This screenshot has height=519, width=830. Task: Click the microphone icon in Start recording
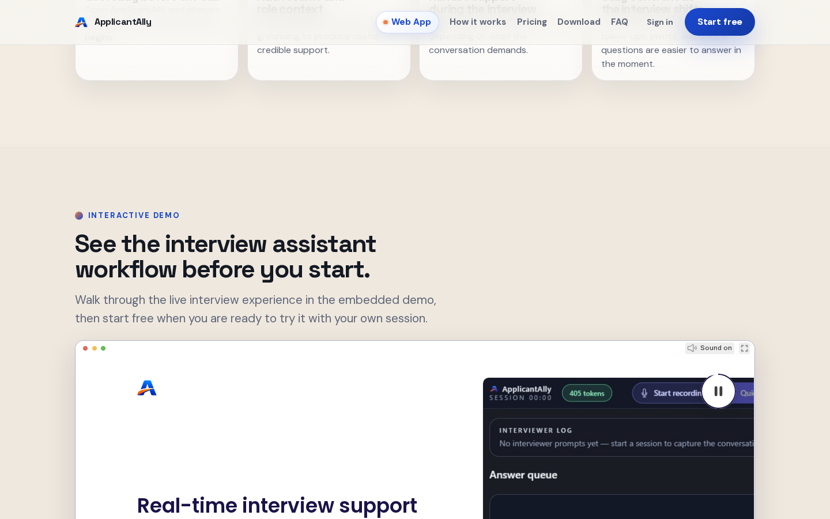[x=644, y=393]
